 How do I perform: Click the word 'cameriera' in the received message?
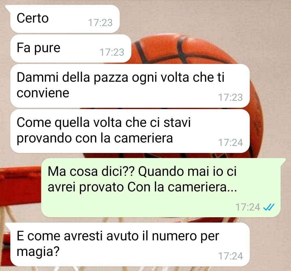tap(143, 138)
